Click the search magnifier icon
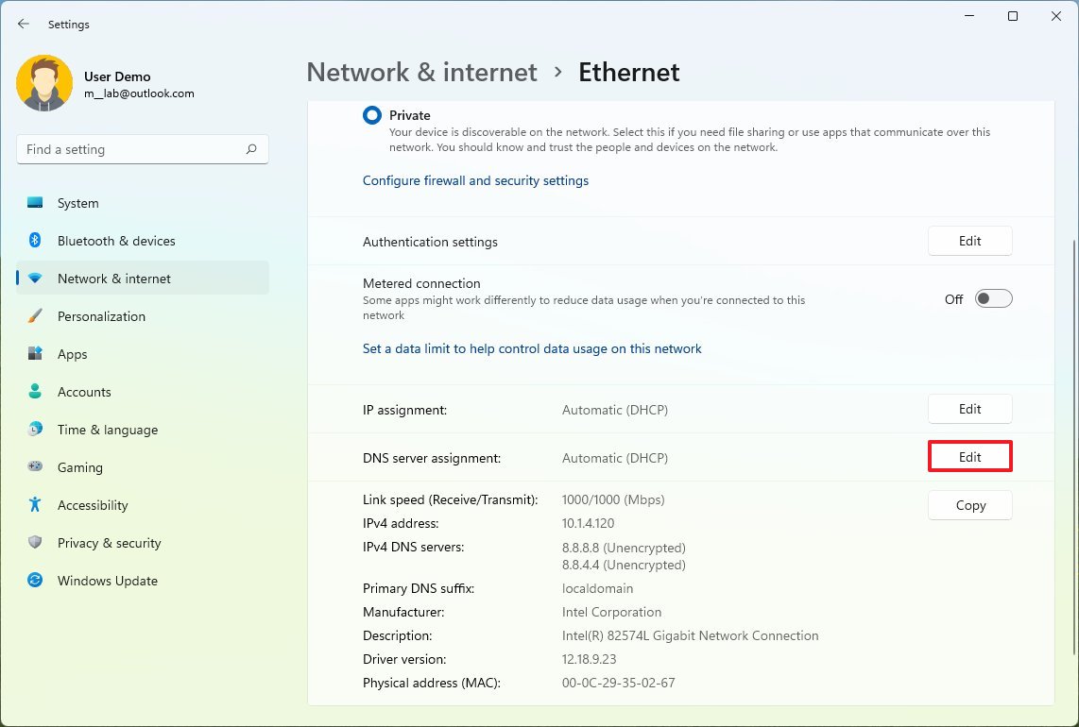Screen dimensions: 1079x727 tap(251, 149)
